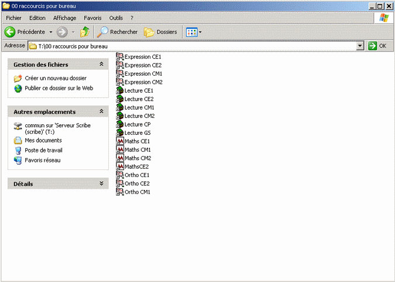Select the Lecture CE1 book icon
Image resolution: width=395 pixels, height=282 pixels.
click(x=119, y=90)
